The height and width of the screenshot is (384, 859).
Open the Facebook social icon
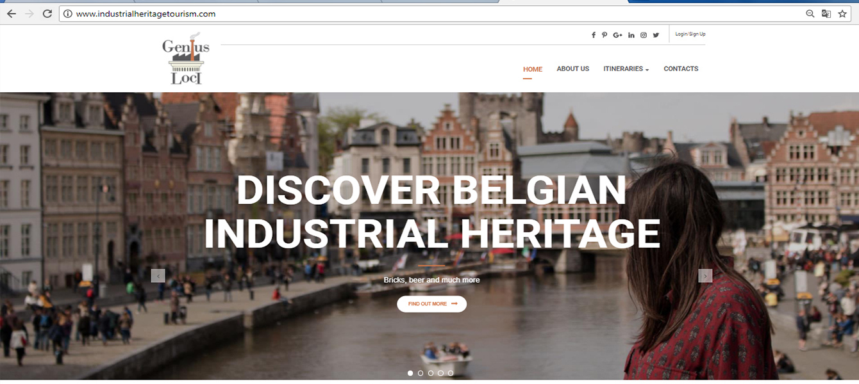(x=594, y=35)
